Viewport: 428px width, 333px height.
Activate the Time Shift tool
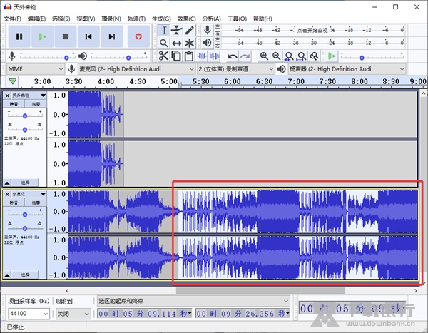176,43
